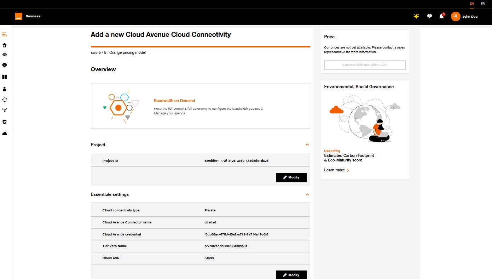Click the 'Step 5 / 5 : Orange pricing model' text
The height and width of the screenshot is (279, 492).
118,53
